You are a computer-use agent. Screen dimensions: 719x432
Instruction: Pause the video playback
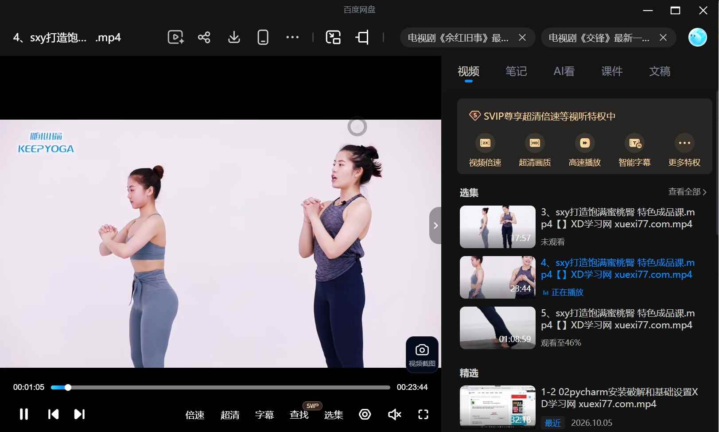click(24, 414)
